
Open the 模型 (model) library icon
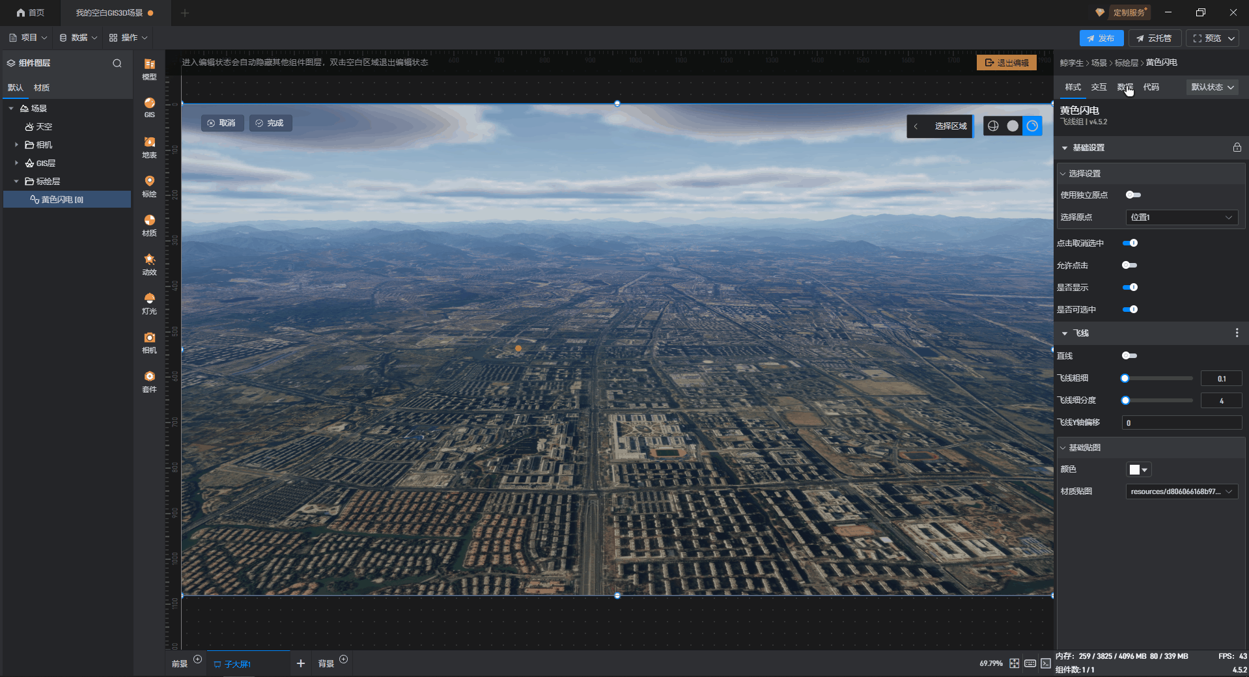tap(149, 68)
